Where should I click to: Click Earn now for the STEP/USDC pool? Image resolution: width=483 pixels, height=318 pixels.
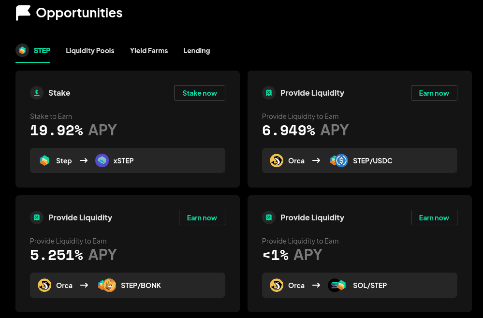click(434, 93)
